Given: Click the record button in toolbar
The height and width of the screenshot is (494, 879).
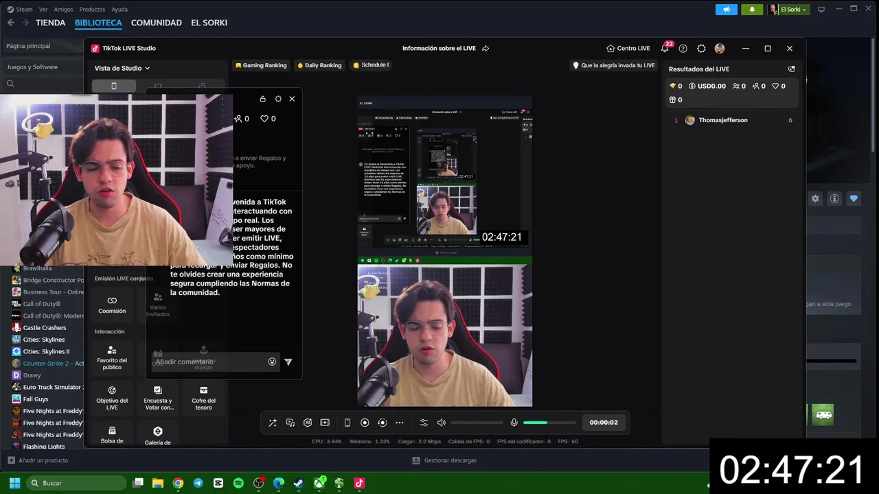Looking at the screenshot, I should [365, 423].
